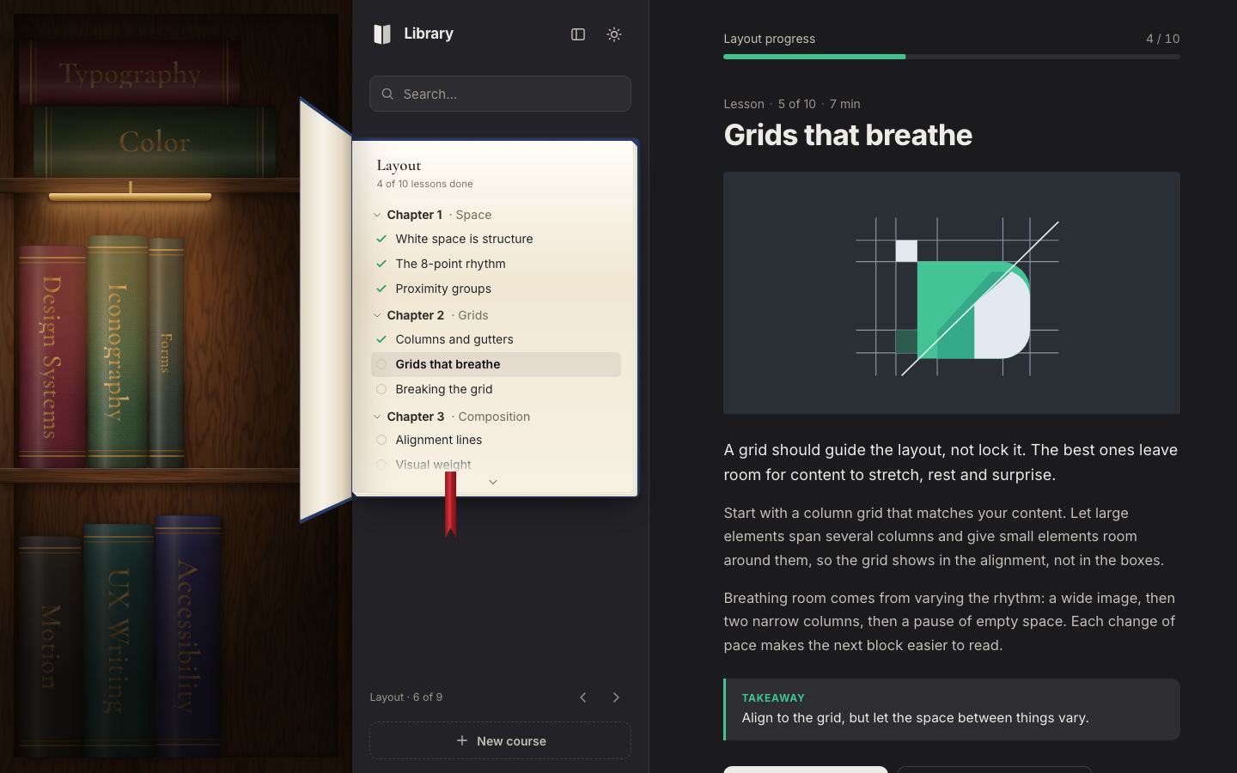The image size is (1237, 773).
Task: Uncheck the Proximity groups checkmark
Action: (x=381, y=289)
